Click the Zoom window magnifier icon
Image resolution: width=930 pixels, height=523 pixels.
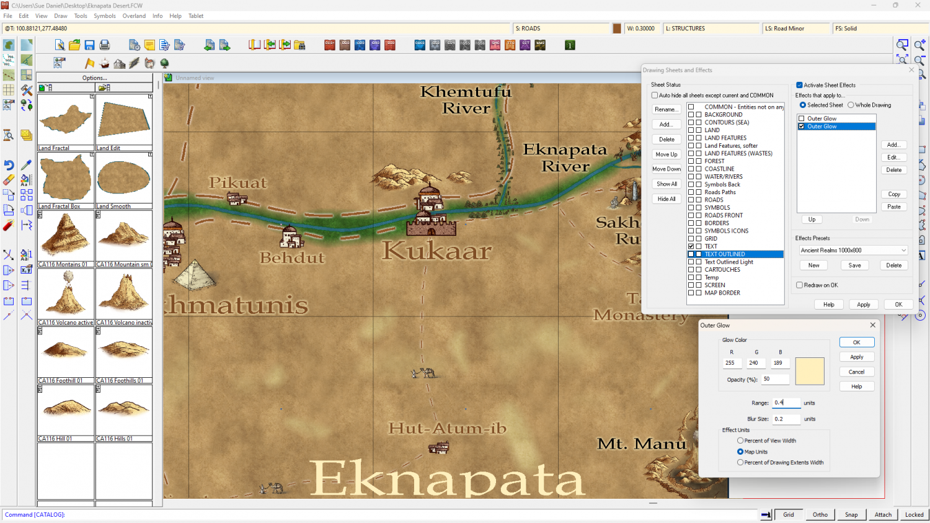(x=903, y=45)
